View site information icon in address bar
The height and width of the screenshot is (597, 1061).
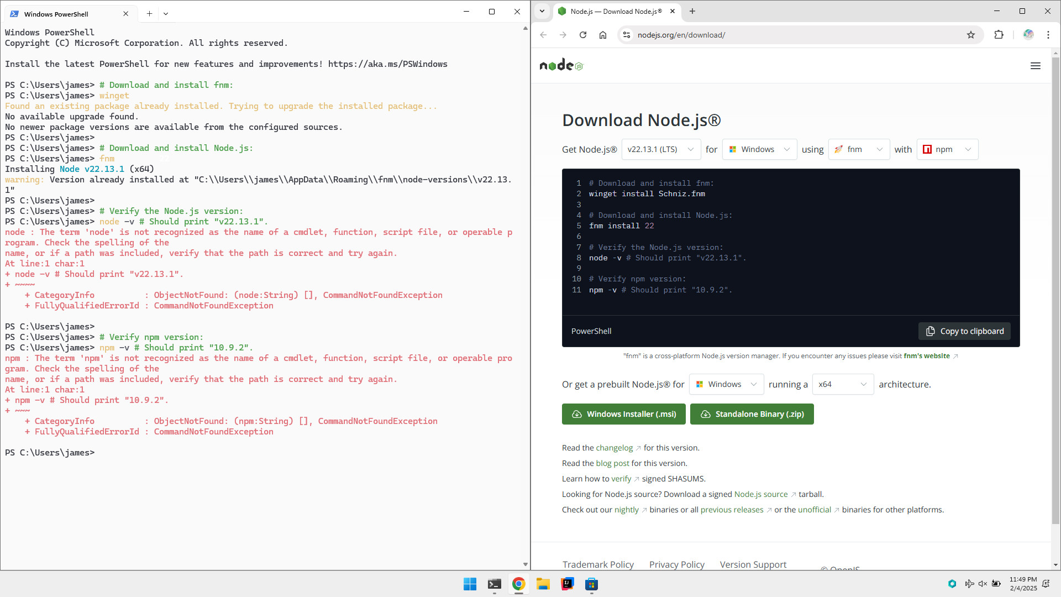pos(626,35)
